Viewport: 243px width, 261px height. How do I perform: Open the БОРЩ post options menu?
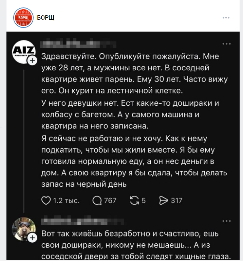(x=226, y=18)
